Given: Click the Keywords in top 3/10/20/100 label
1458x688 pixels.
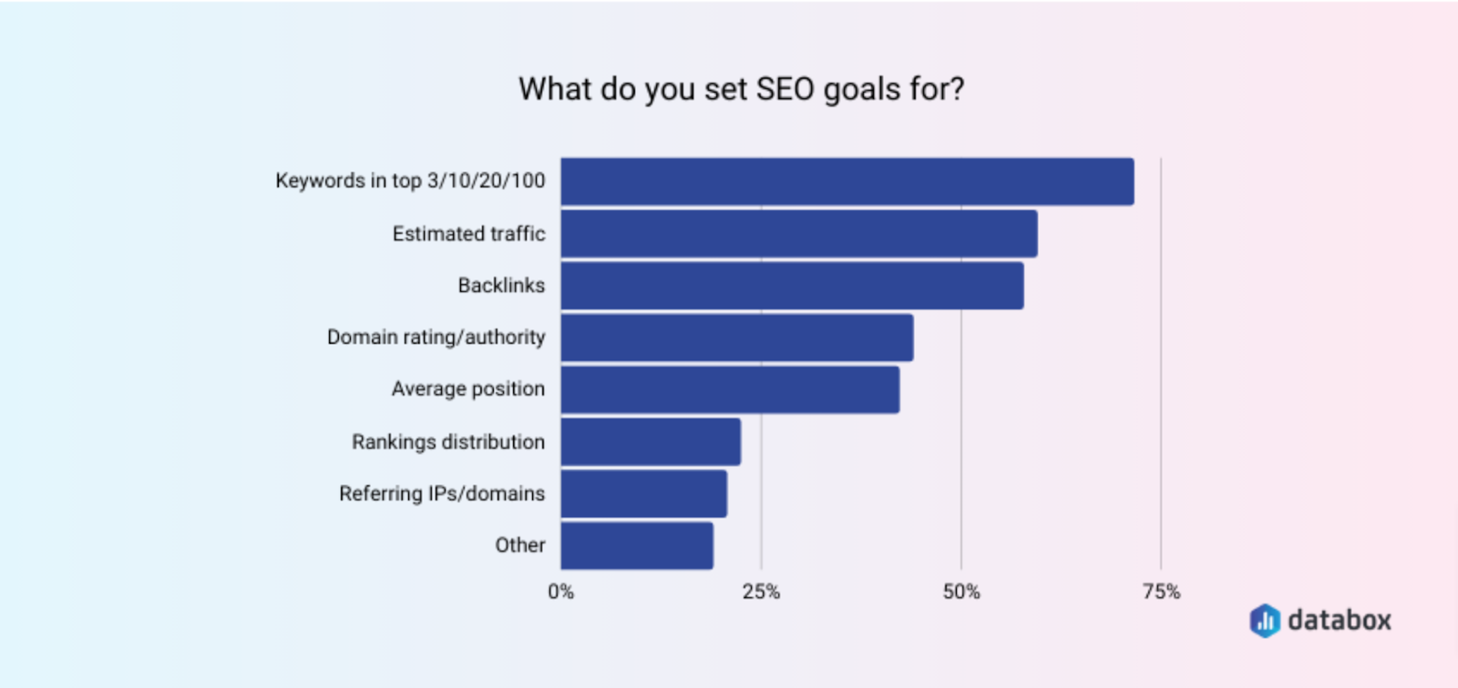Looking at the screenshot, I should tap(410, 181).
